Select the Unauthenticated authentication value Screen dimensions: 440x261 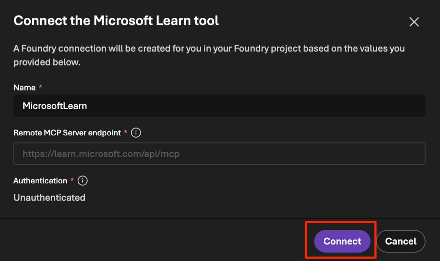tap(49, 198)
